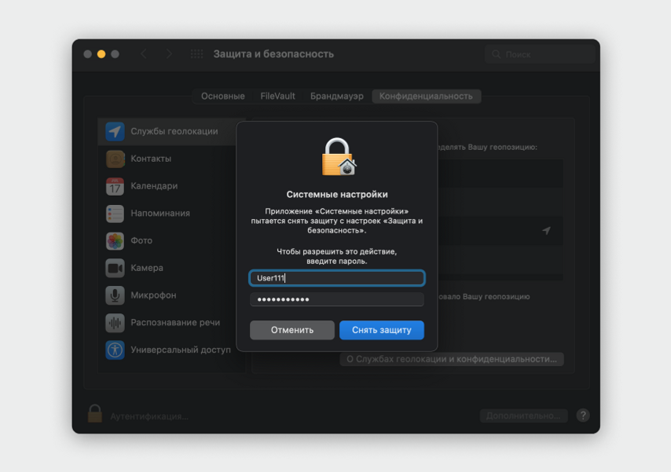
Task: Select the Календари calendar icon
Action: [x=115, y=186]
